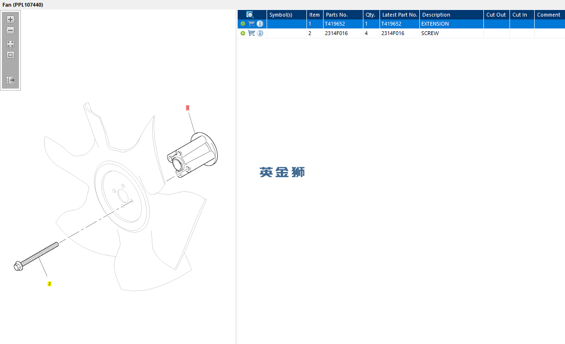Zoom out of the fan diagram
Image resolution: width=565 pixels, height=344 pixels.
(x=10, y=31)
